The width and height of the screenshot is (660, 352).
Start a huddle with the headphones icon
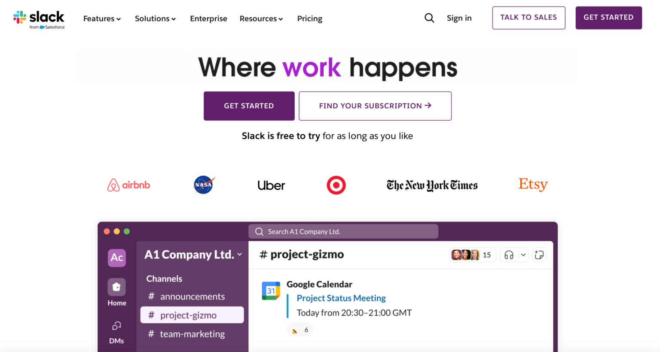coord(510,255)
